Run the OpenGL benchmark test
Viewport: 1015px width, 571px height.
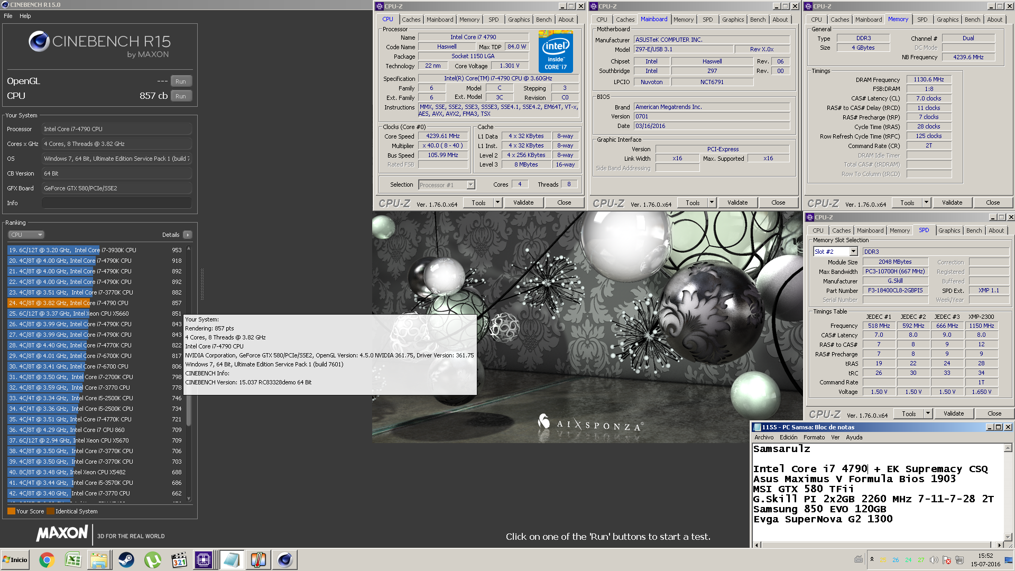(181, 81)
